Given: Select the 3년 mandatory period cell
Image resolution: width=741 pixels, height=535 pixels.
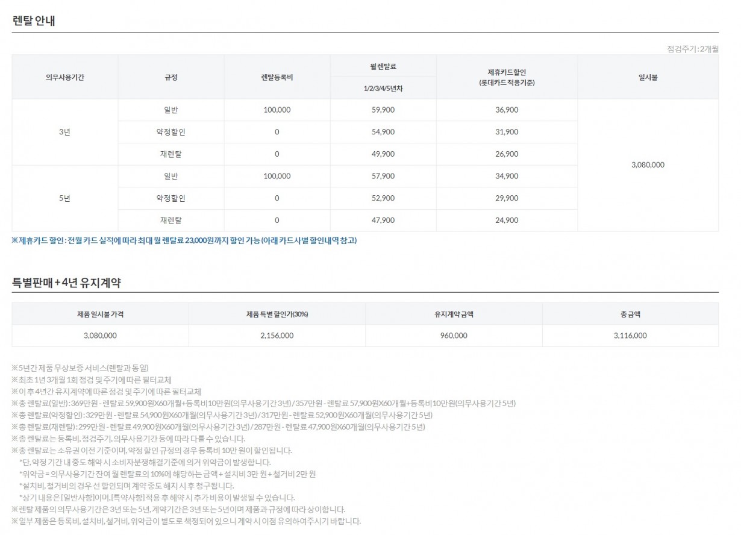Looking at the screenshot, I should pyautogui.click(x=64, y=132).
